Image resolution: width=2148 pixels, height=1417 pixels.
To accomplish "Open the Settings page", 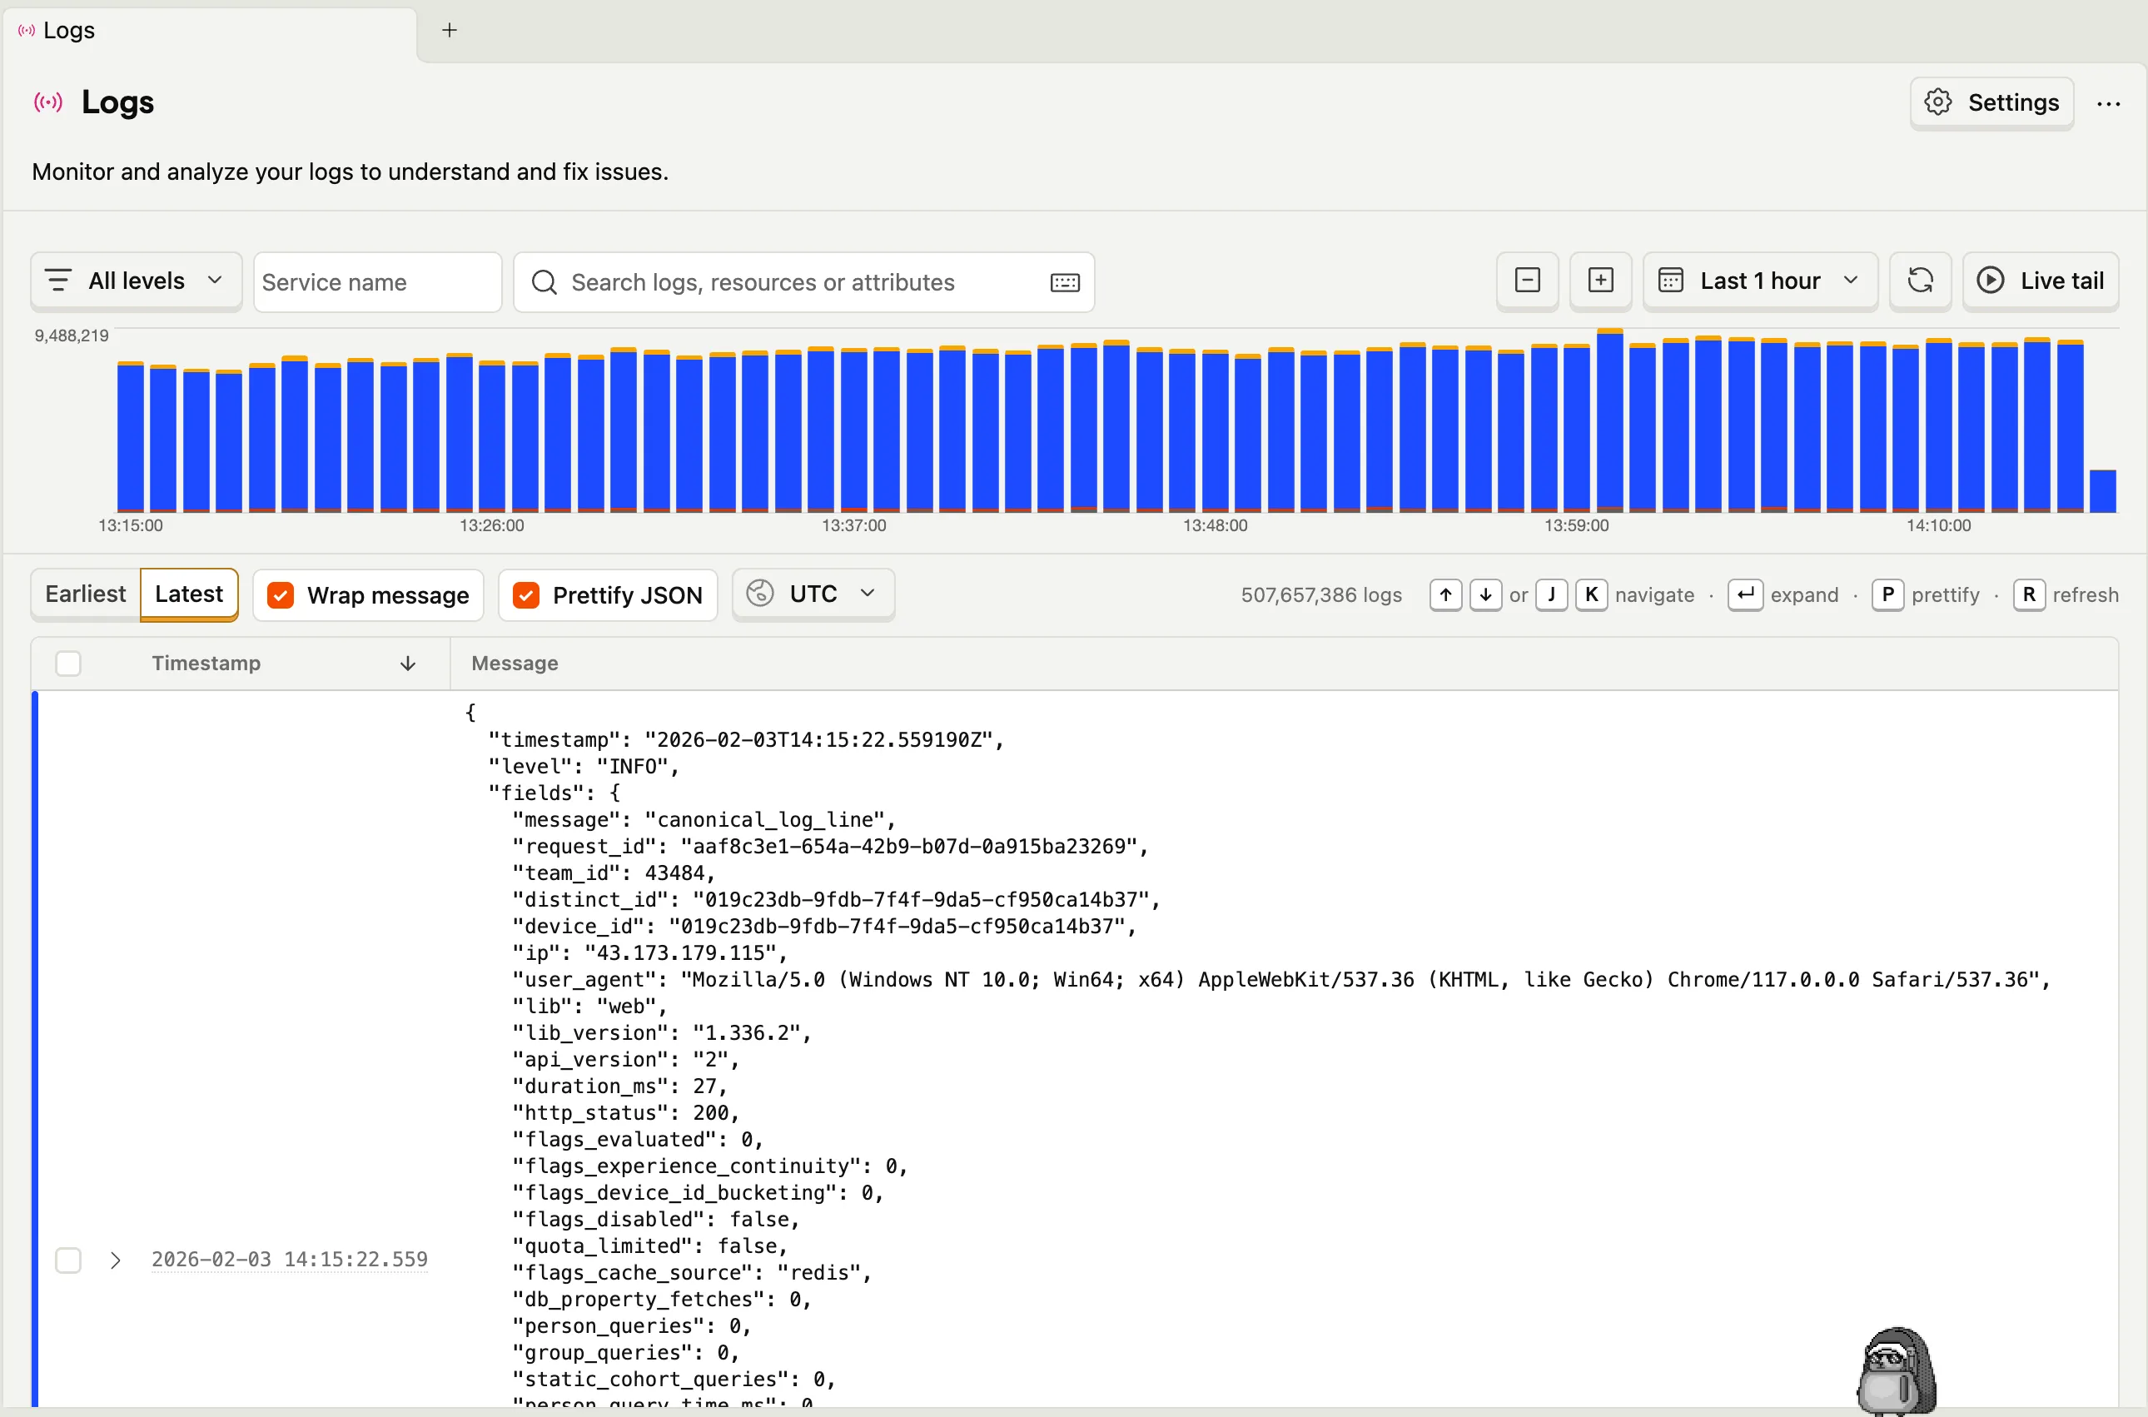I will click(x=1991, y=102).
